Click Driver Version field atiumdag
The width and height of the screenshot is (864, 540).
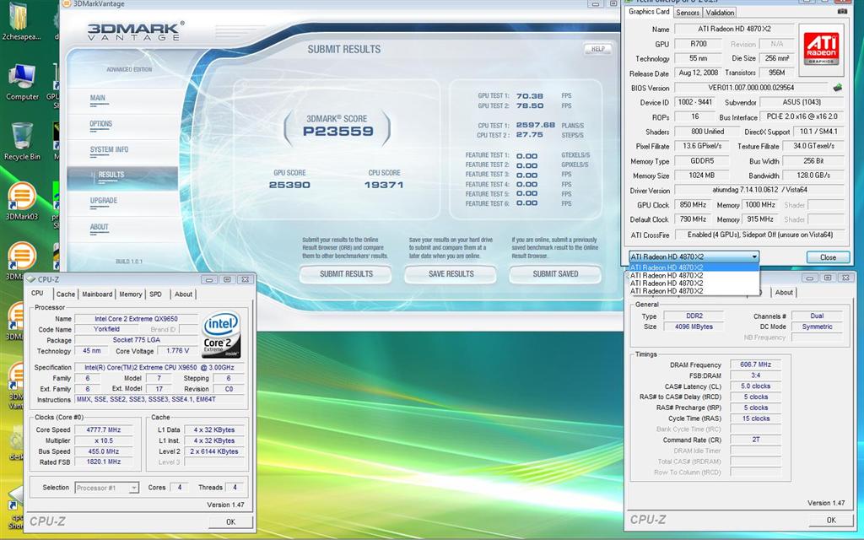(x=759, y=190)
